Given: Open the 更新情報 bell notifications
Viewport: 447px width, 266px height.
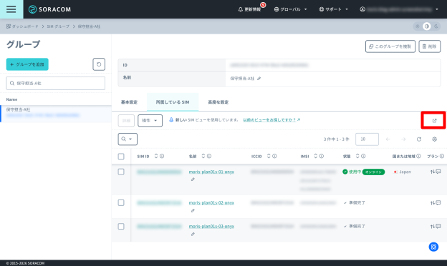Looking at the screenshot, I should tap(250, 9).
